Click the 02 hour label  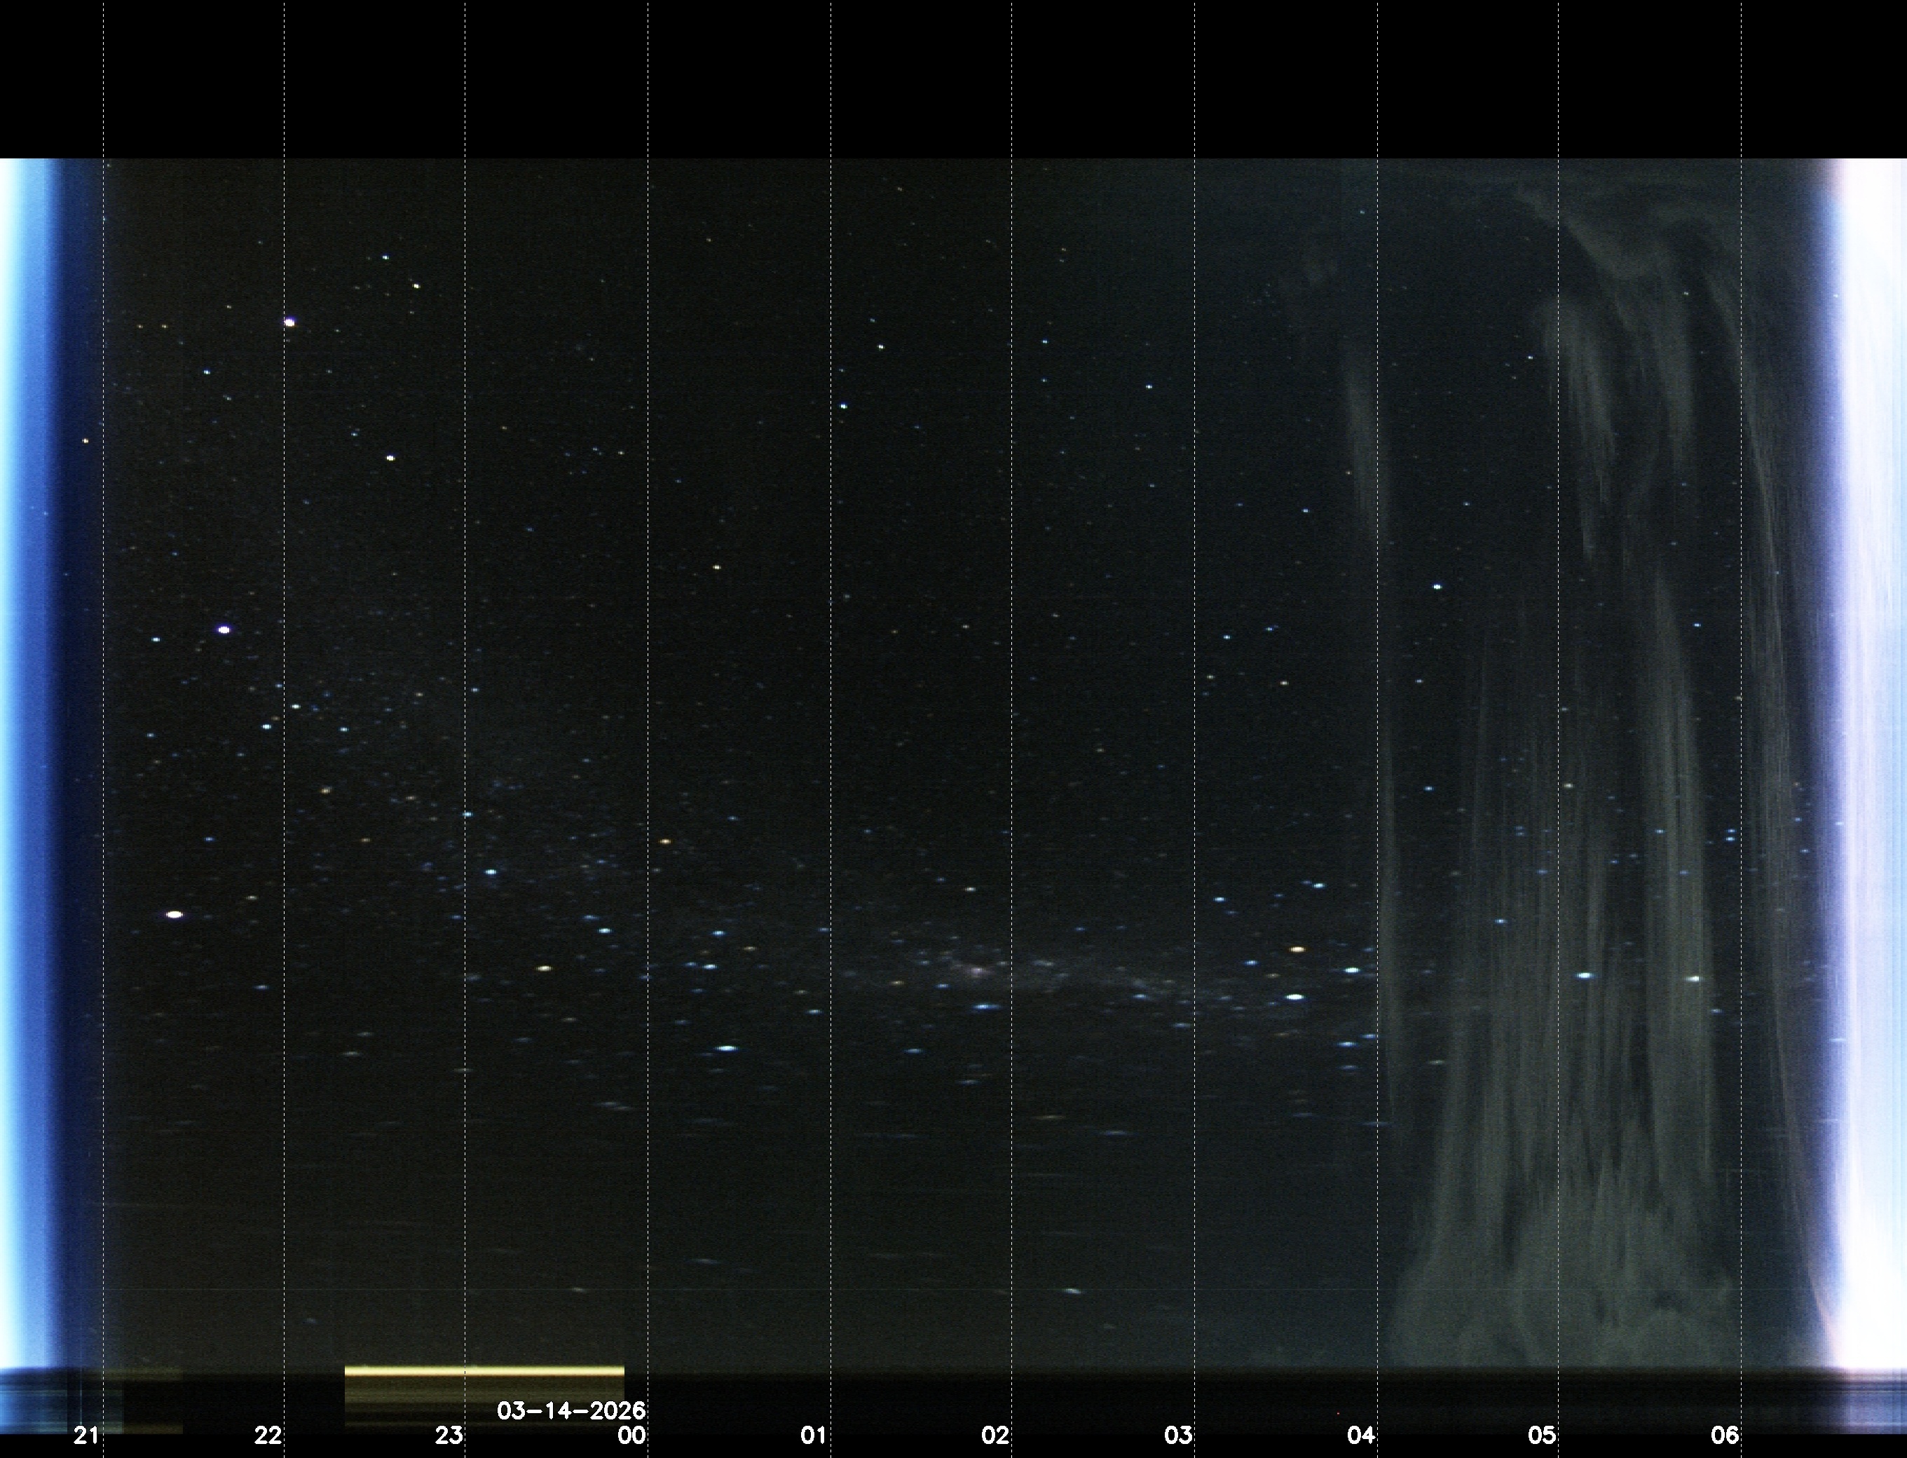(995, 1436)
